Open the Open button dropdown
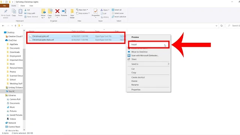Viewport: 240px width, 135px height. 105,10
